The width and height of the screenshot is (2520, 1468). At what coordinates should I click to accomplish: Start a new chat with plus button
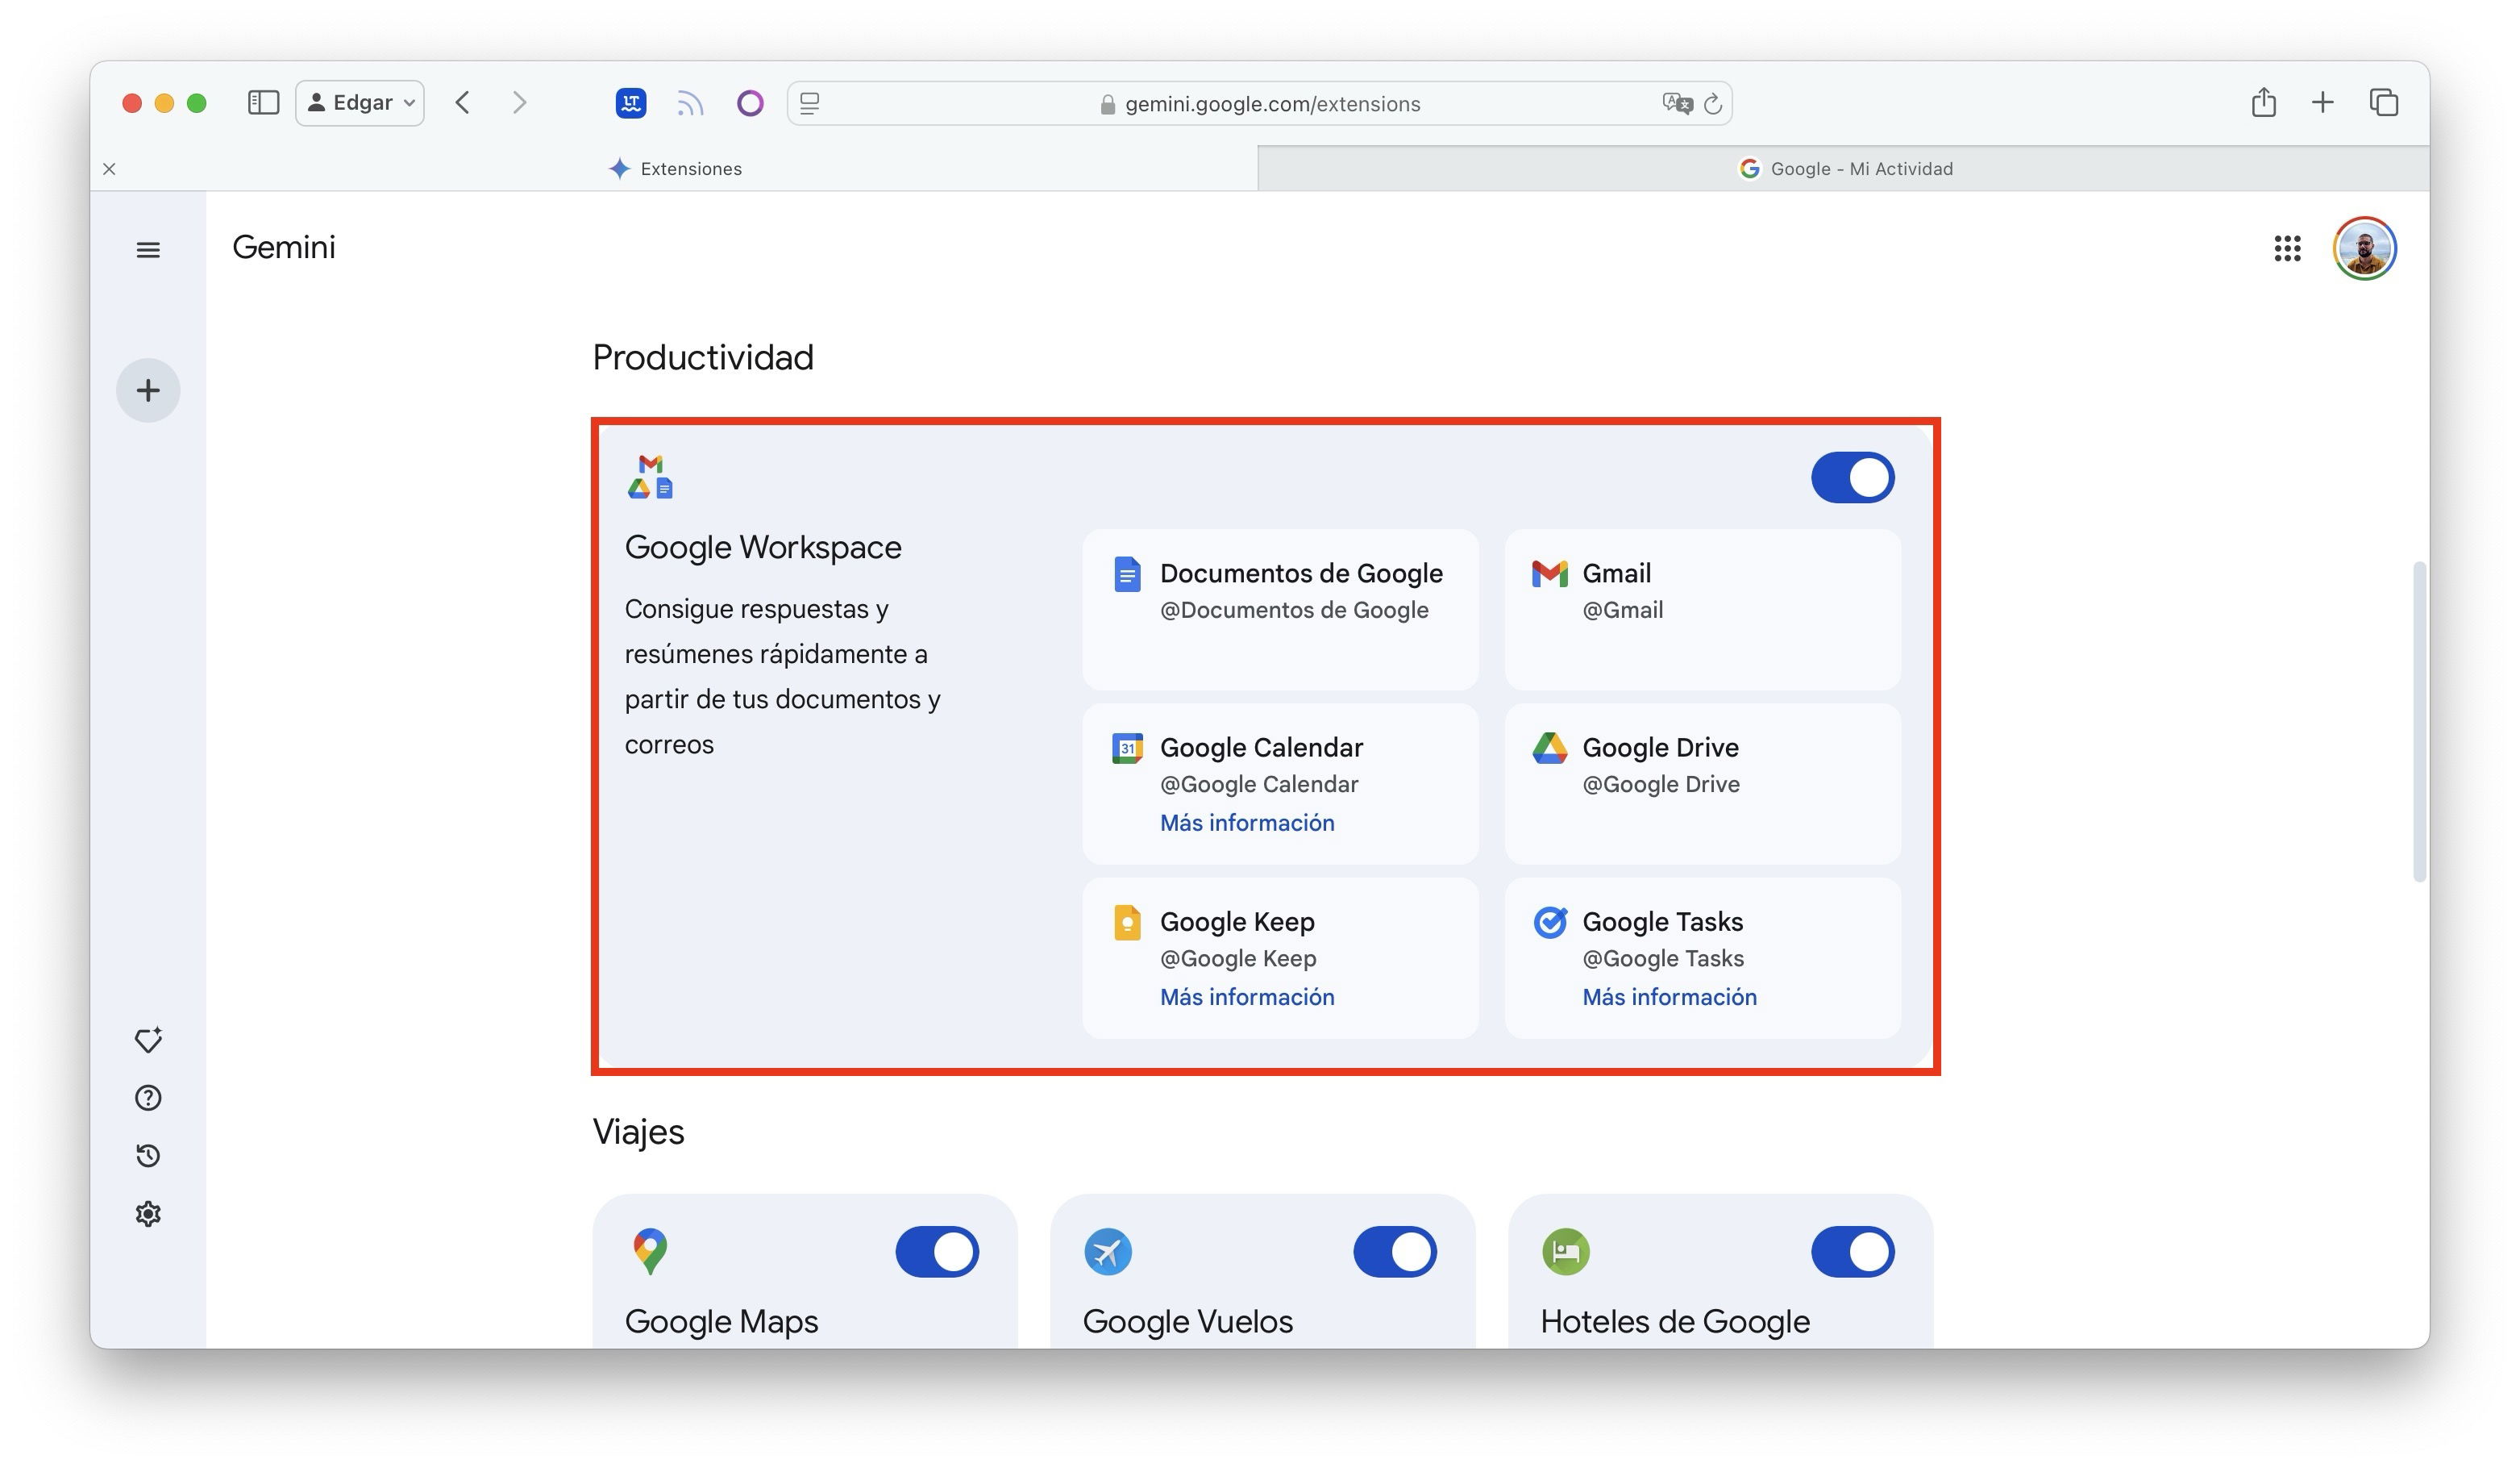[148, 390]
